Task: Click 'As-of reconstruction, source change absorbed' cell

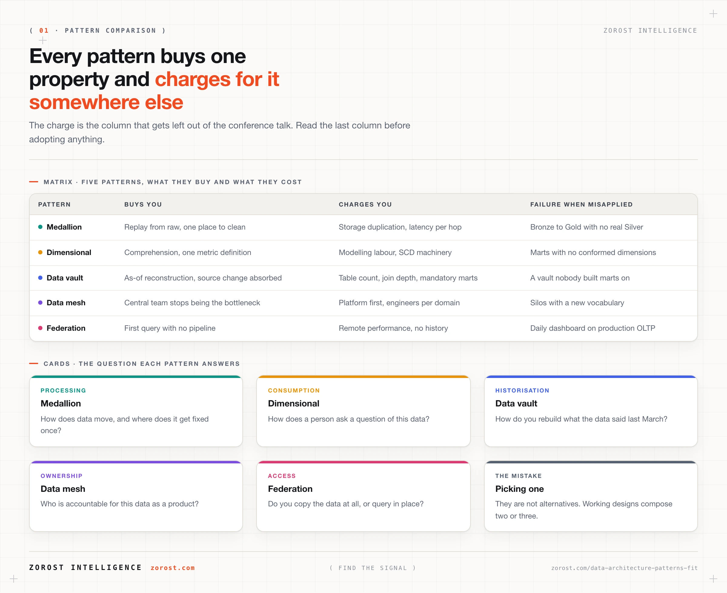Action: tap(203, 278)
